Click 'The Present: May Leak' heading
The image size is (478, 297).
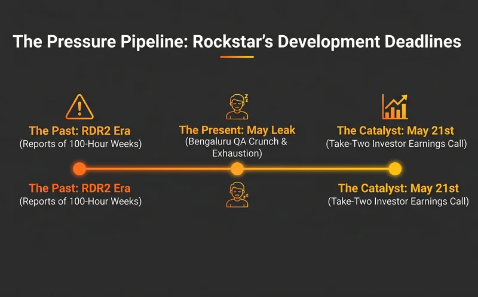(237, 130)
